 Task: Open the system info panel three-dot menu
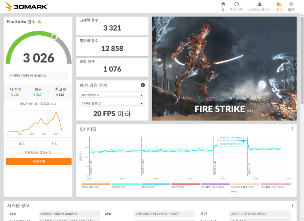click(x=292, y=205)
